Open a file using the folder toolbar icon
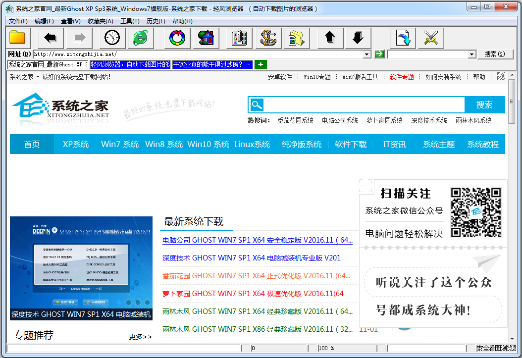This screenshot has height=358, width=522. pos(16,38)
